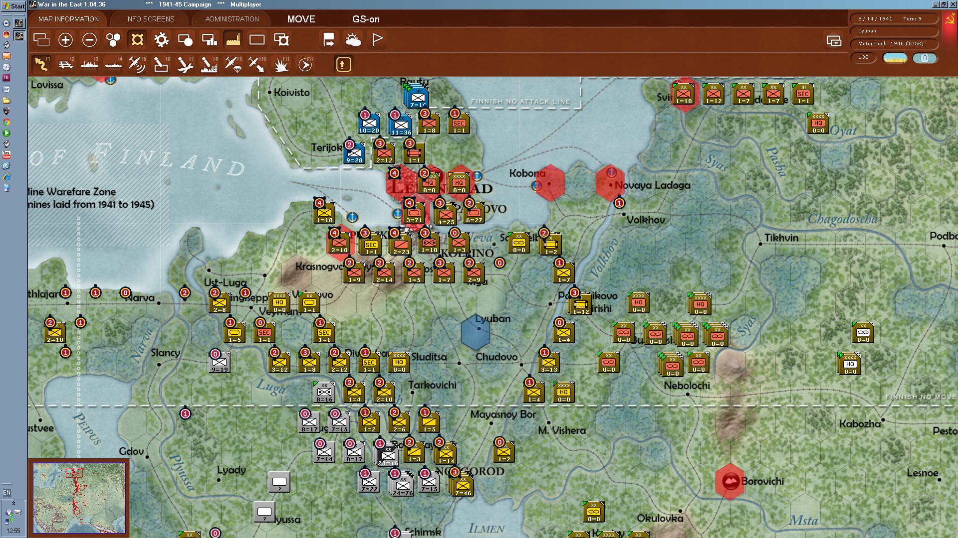Select the F11 build fortification icon
This screenshot has width=958, height=538.
click(281, 64)
